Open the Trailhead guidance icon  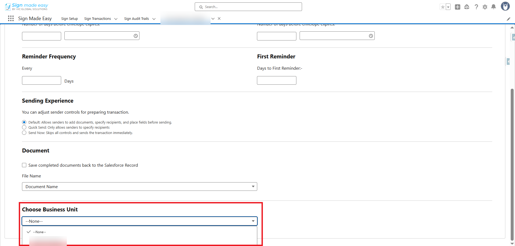coord(467,7)
